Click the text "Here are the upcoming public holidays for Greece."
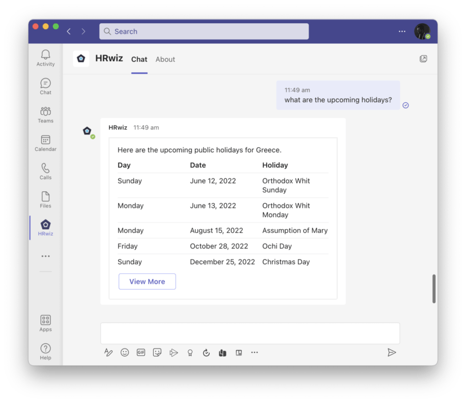This screenshot has height=403, width=466. [199, 150]
